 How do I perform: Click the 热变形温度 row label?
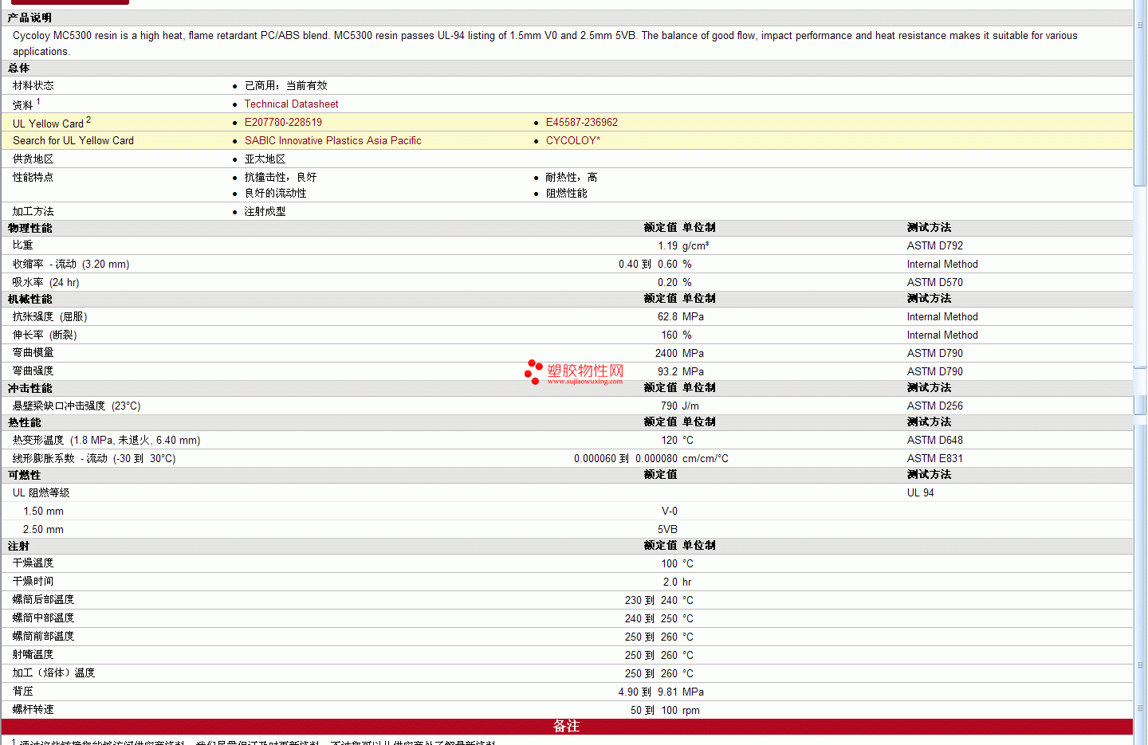tap(107, 441)
